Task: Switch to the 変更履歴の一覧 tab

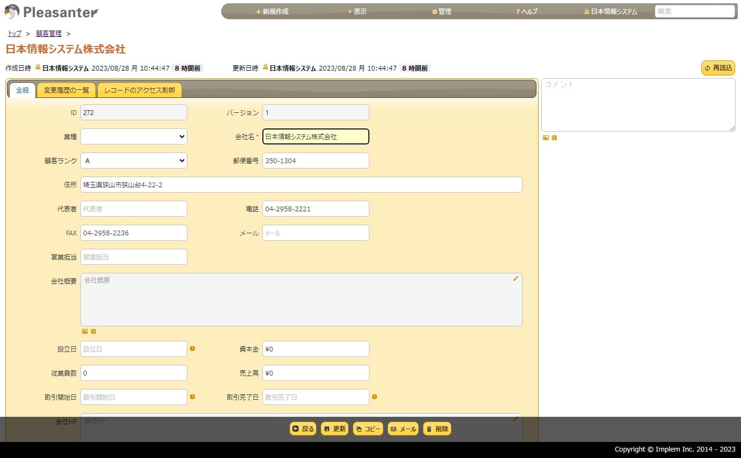Action: click(x=66, y=90)
